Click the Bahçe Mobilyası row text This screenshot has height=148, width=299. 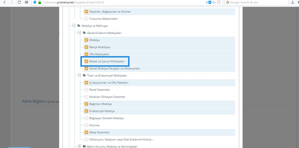pos(100,47)
